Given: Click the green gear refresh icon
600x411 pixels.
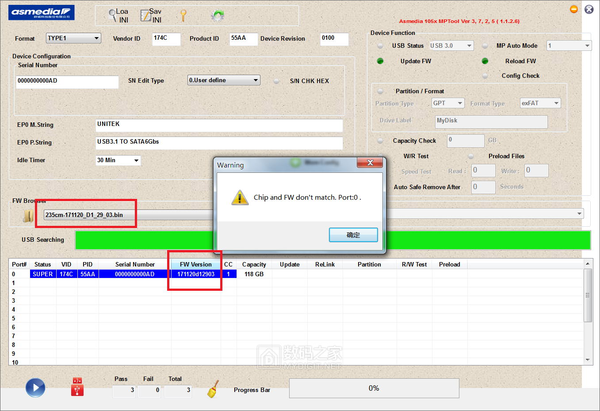Looking at the screenshot, I should 217,16.
